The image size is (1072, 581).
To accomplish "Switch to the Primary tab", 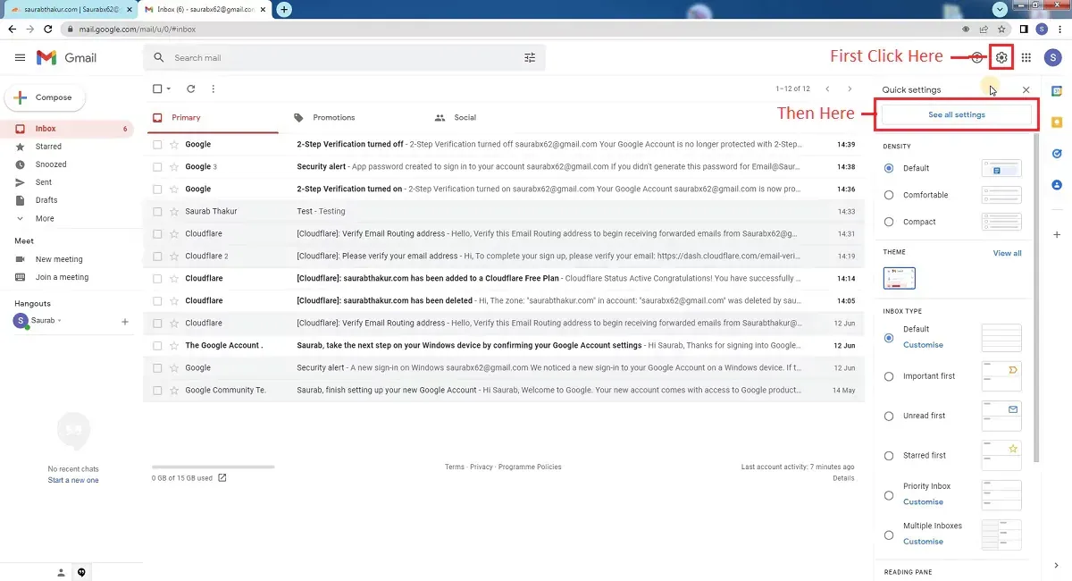I will (x=211, y=118).
